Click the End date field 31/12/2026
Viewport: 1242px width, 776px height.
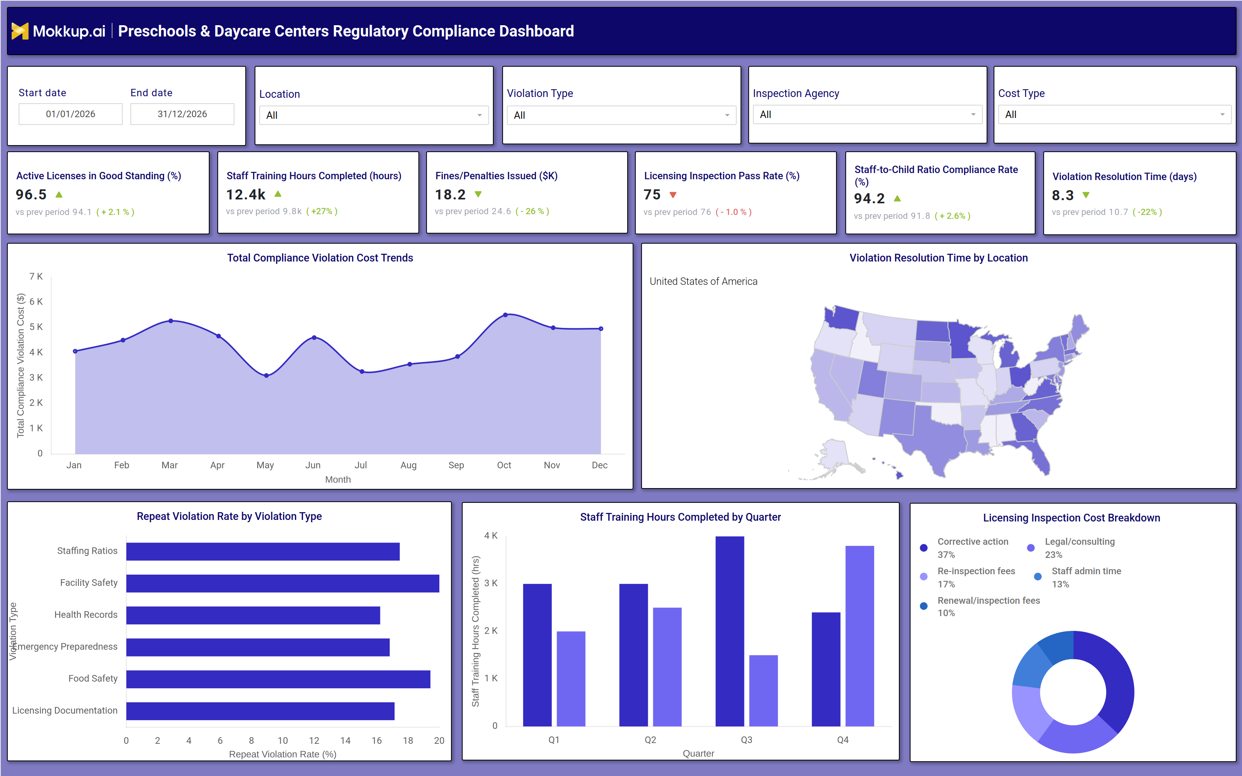click(182, 114)
